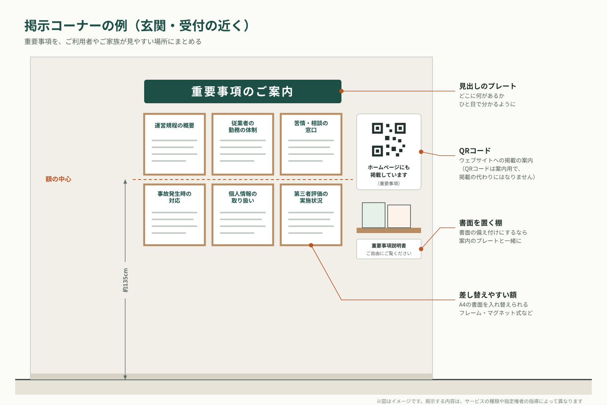Click the subtitle starting 重要事項を、ご利用者や
Screen dimensions: 607x405
coord(113,42)
